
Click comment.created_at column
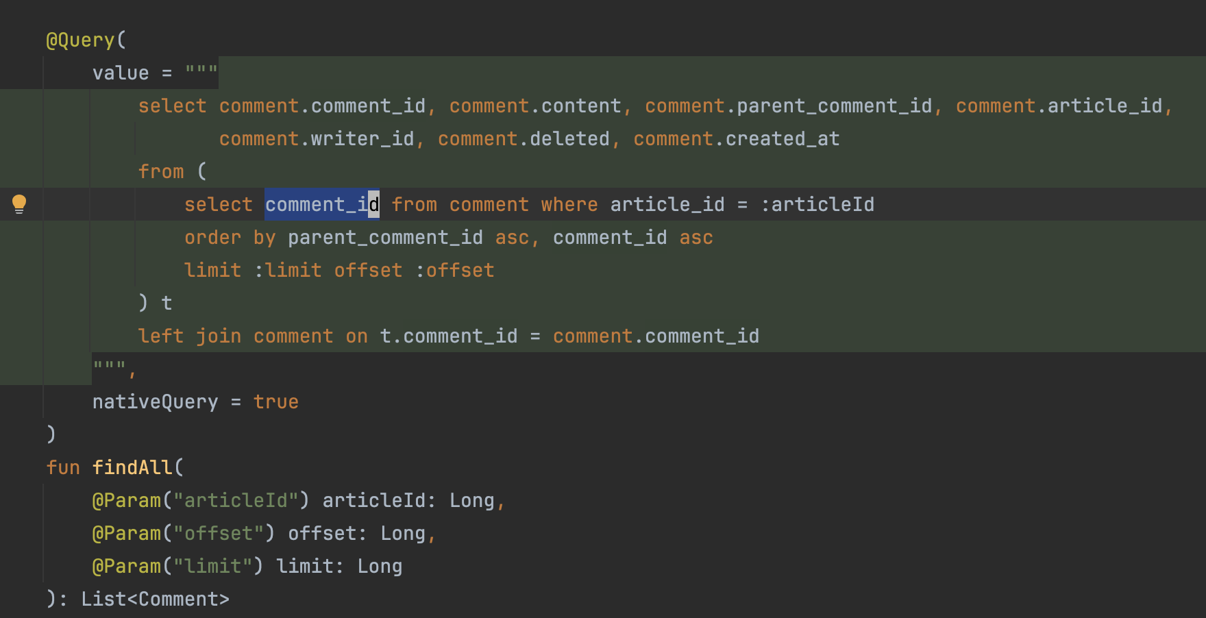click(737, 139)
